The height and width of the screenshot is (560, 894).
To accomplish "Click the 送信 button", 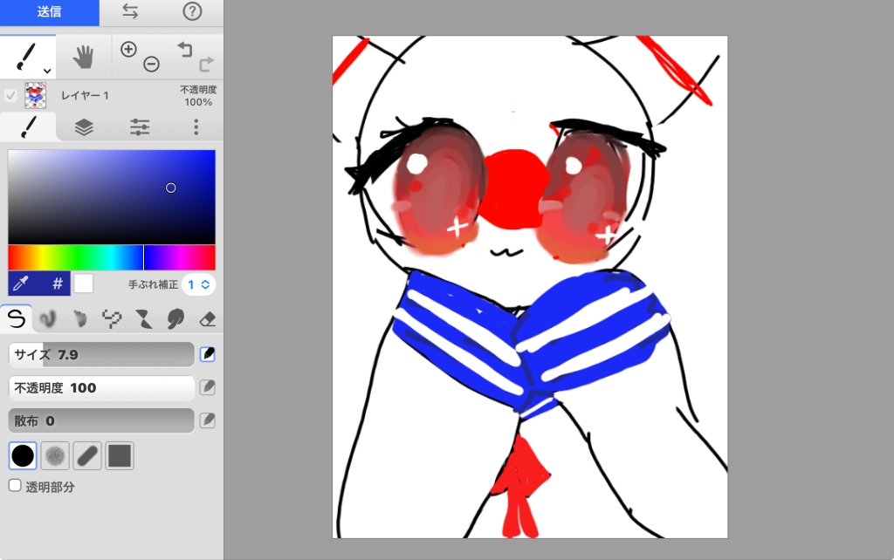I will [x=50, y=12].
